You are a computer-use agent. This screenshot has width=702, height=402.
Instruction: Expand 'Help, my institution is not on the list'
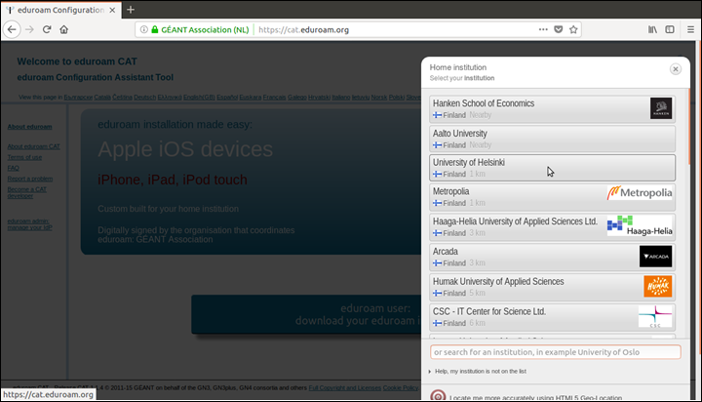(x=477, y=371)
